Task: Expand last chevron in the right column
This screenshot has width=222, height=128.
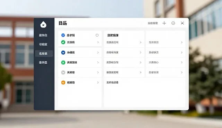Action: coord(182,72)
